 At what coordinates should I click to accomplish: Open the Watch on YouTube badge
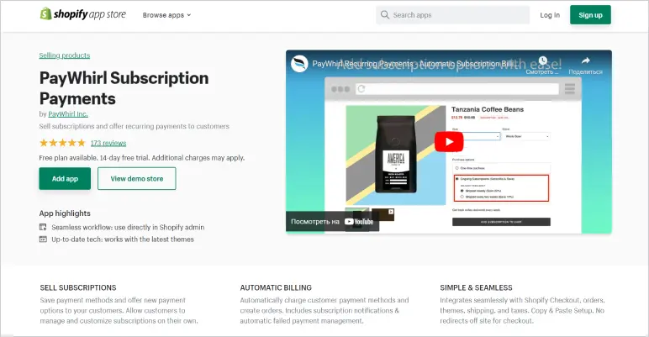click(332, 222)
